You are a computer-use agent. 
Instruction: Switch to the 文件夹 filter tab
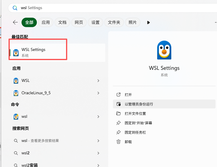(114, 22)
